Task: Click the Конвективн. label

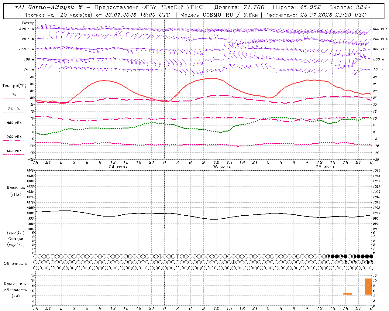Action: (x=15, y=284)
